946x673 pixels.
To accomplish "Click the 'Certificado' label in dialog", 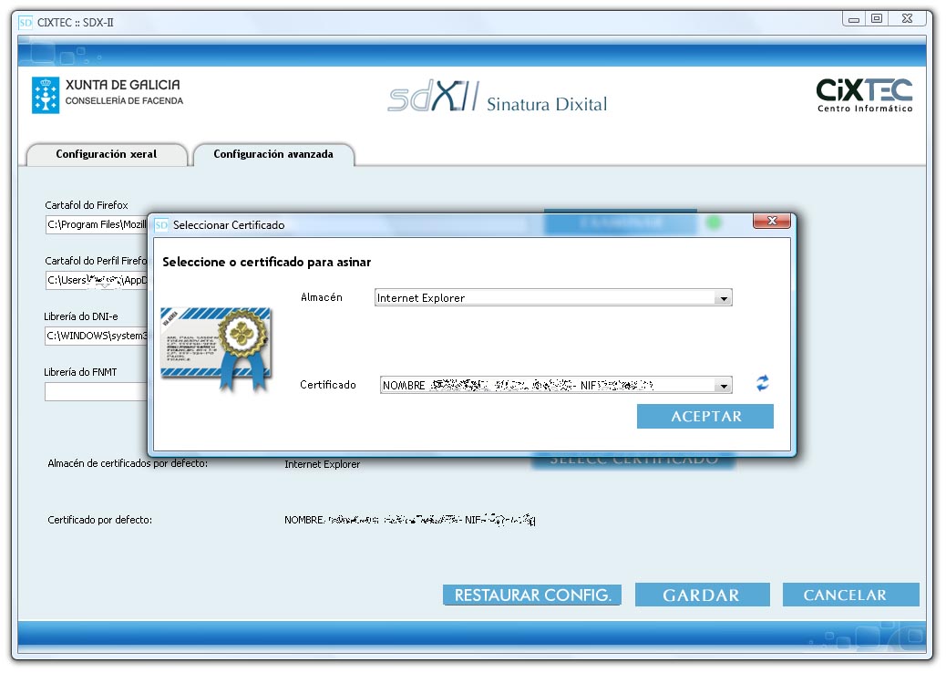I will tap(327, 385).
